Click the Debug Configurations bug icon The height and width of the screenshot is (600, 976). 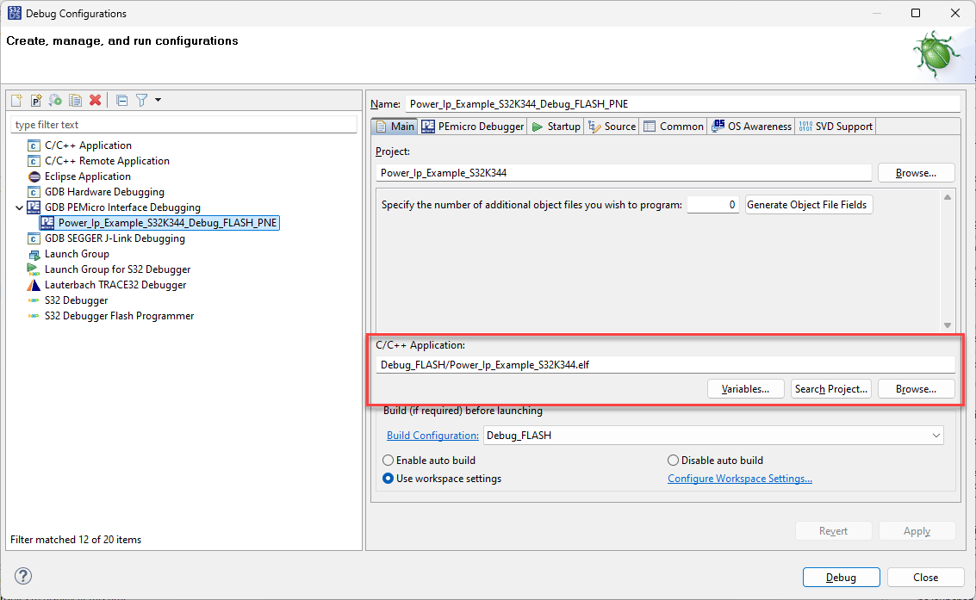[936, 53]
